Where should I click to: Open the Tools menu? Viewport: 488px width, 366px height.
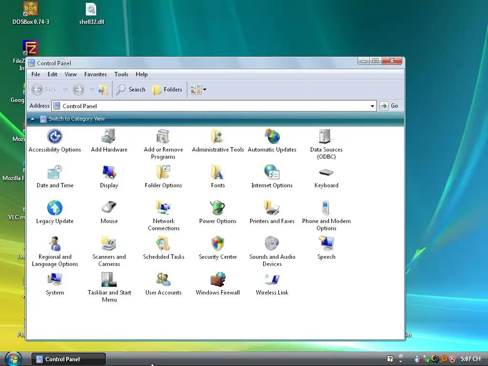point(121,74)
